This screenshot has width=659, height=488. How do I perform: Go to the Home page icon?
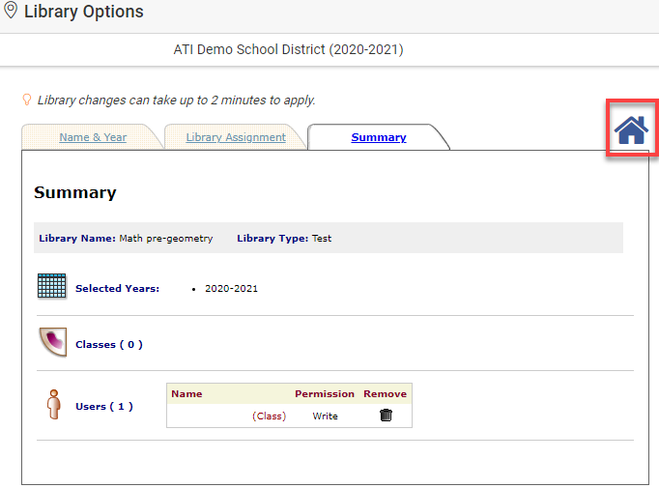(x=631, y=128)
